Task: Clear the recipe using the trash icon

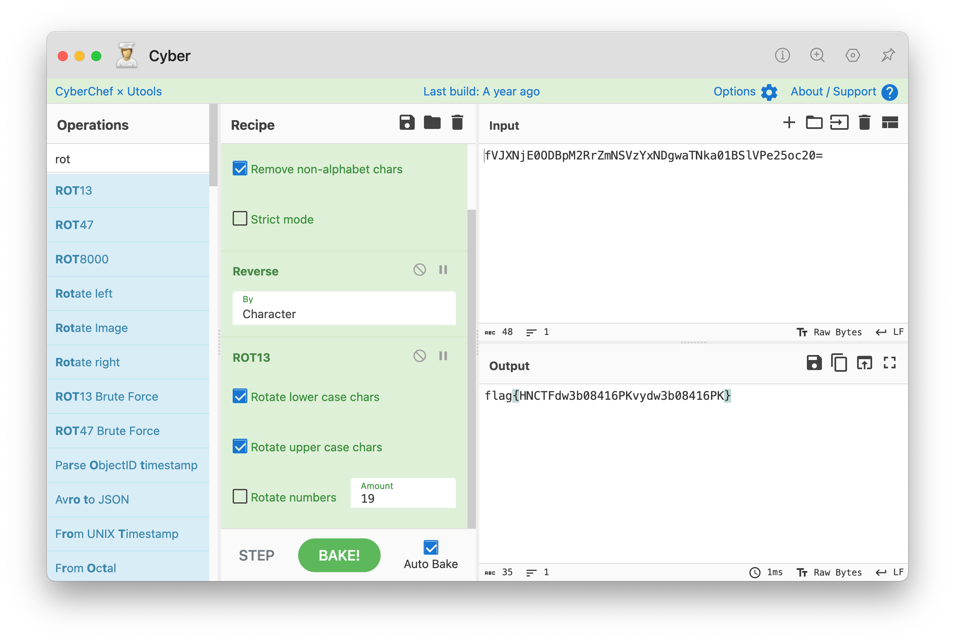Action: click(457, 123)
